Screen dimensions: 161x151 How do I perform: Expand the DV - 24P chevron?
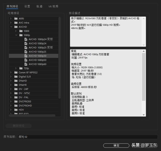[x=11, y=89]
